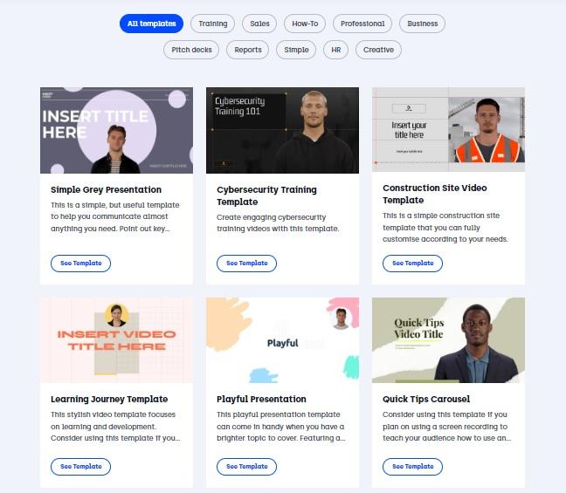Select the Professional filter
Screen dimensions: 566x493
pos(362,24)
